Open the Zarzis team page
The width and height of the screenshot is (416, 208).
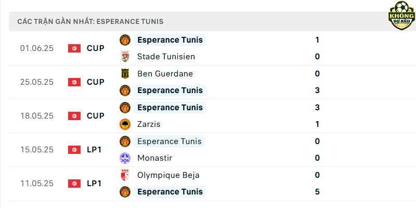pyautogui.click(x=149, y=124)
